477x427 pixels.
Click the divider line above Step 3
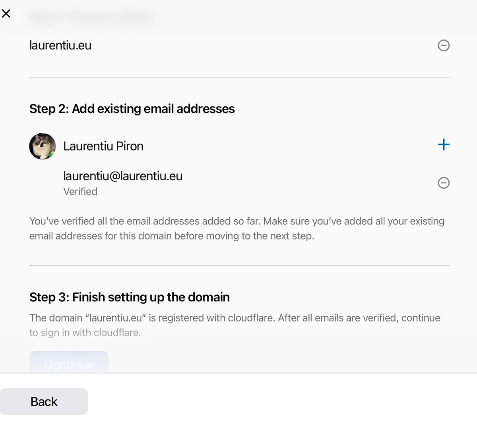(x=239, y=265)
